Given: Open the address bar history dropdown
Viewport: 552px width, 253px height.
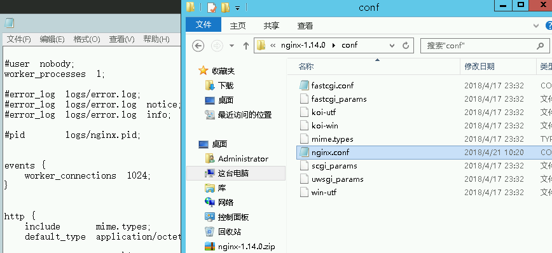Looking at the screenshot, I should point(392,46).
